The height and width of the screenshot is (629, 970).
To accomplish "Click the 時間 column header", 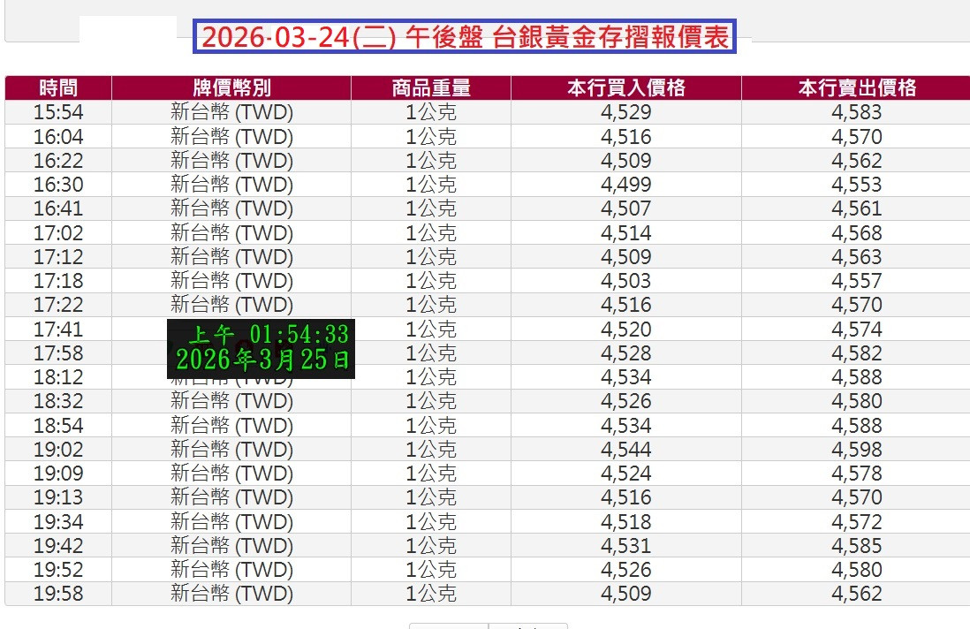I will click(58, 87).
